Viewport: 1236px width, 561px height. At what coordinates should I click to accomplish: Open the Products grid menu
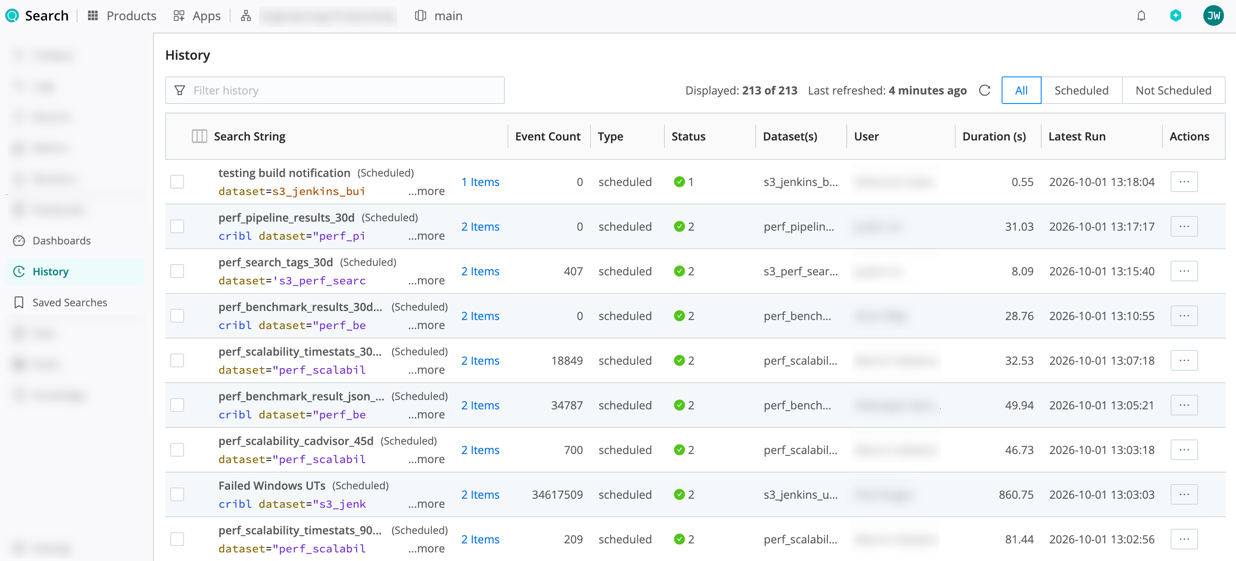122,16
